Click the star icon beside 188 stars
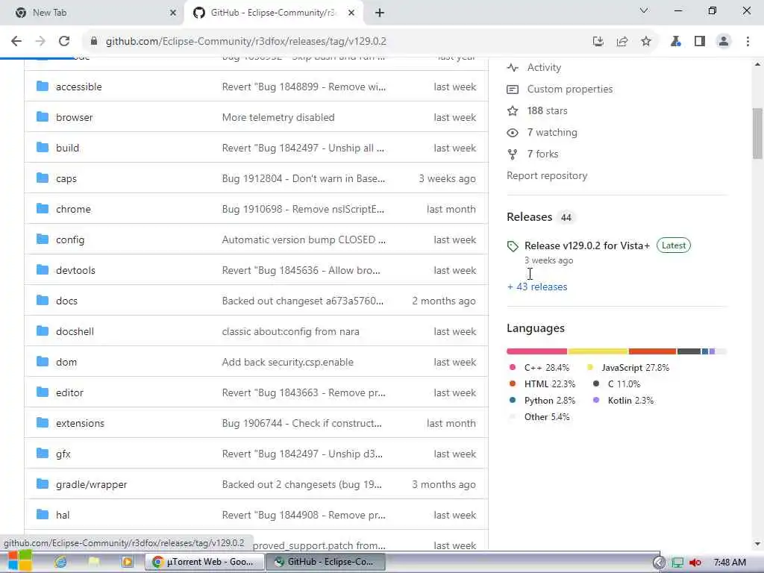The image size is (764, 573). [513, 111]
